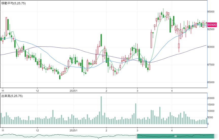Click the tallest volume bar above 20000
This screenshot has width=219, height=140.
tap(101, 110)
